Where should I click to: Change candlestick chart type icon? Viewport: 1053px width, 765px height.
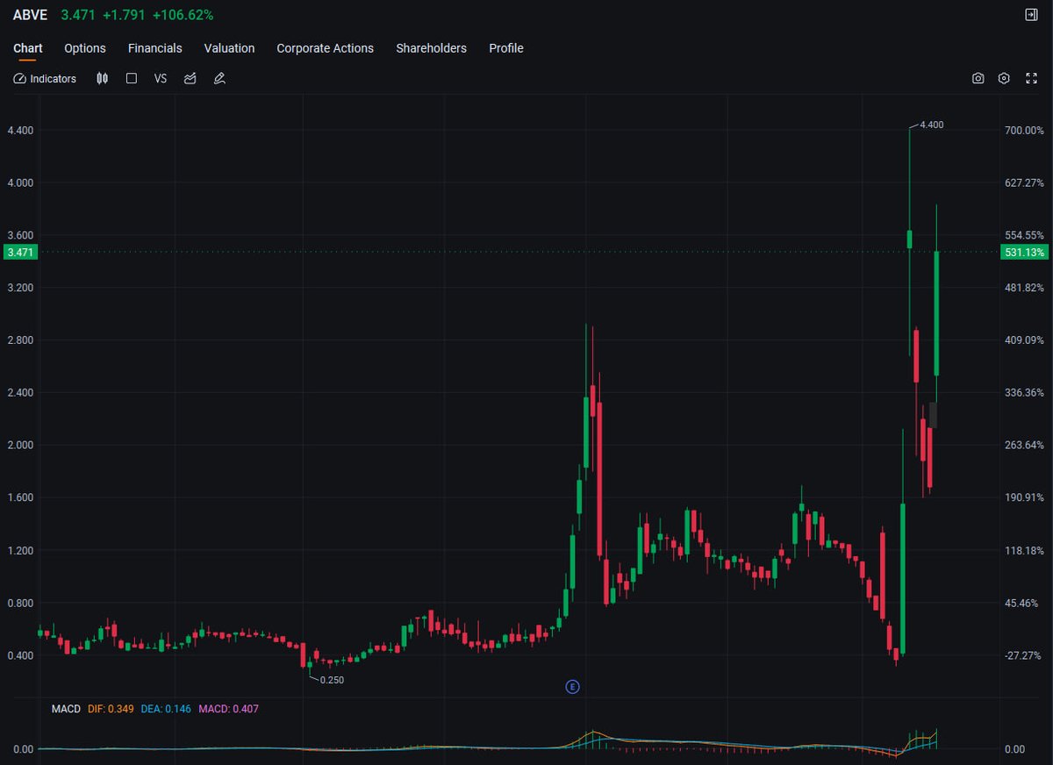coord(103,79)
